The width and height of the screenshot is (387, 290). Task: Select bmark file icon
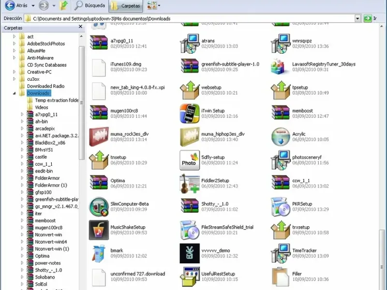point(99,253)
